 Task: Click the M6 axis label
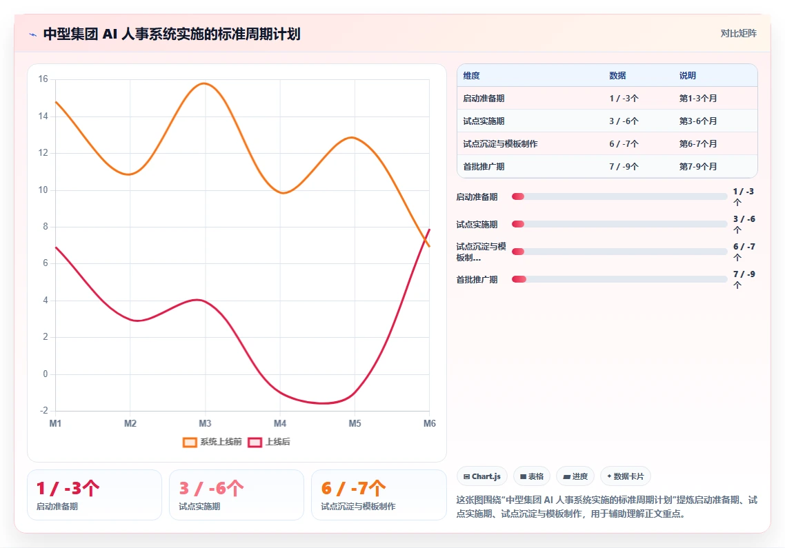(430, 424)
